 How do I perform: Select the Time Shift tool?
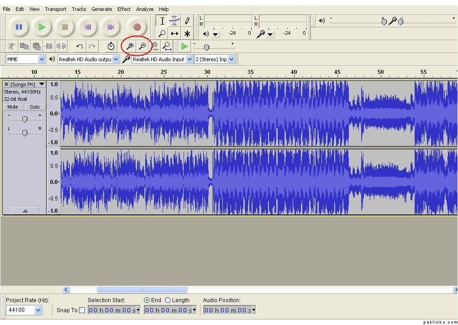point(174,33)
